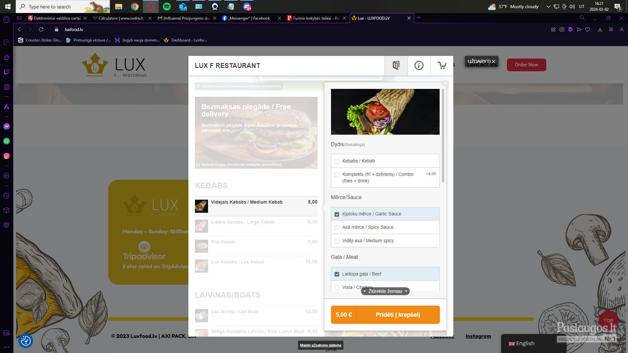Check Asā mērce / Spicy Sauce
Viewport: 628px width, 353px height.
pos(337,227)
